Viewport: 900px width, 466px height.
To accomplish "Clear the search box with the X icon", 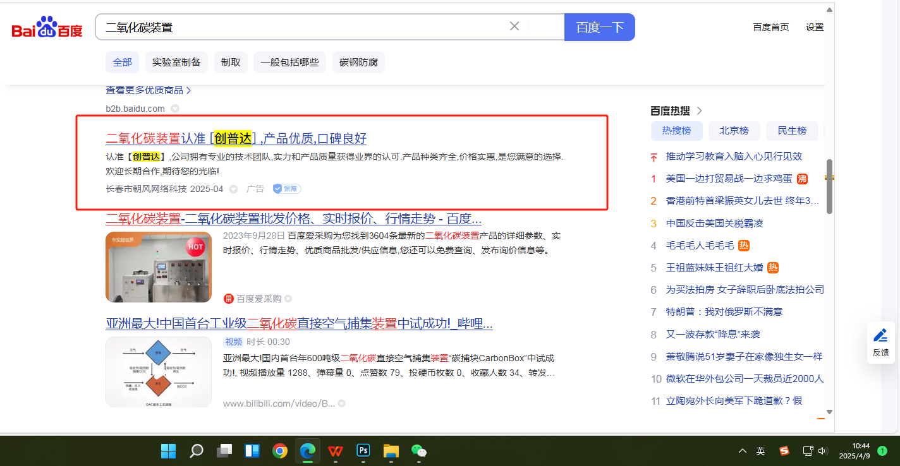I will (514, 27).
